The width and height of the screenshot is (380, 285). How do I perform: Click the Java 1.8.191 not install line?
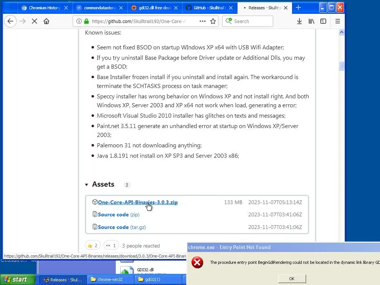[x=168, y=156]
